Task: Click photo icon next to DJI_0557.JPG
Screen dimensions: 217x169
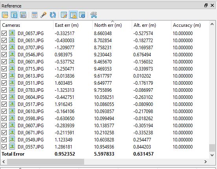Action: (x=12, y=147)
